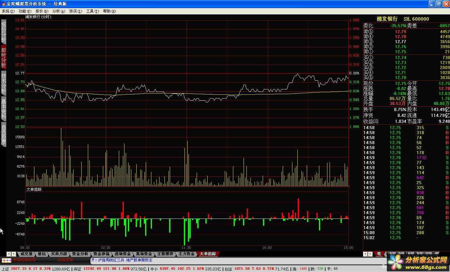This screenshot has height=272, width=450.
Task: Click the 外盘 value 38.53万
Action: tap(398, 103)
